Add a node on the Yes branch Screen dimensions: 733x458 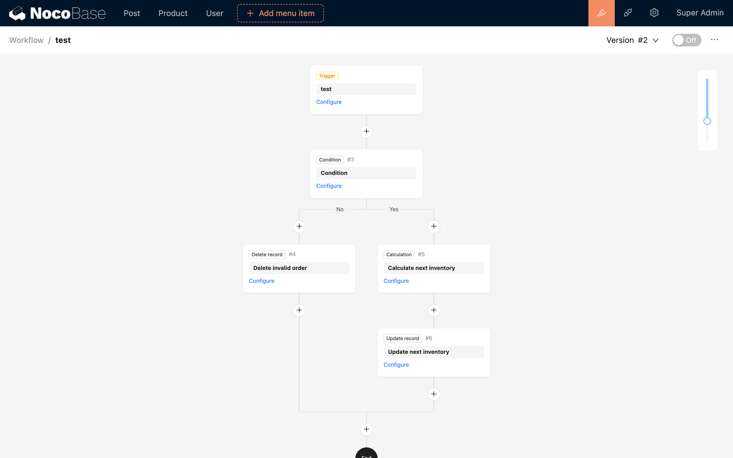point(434,226)
